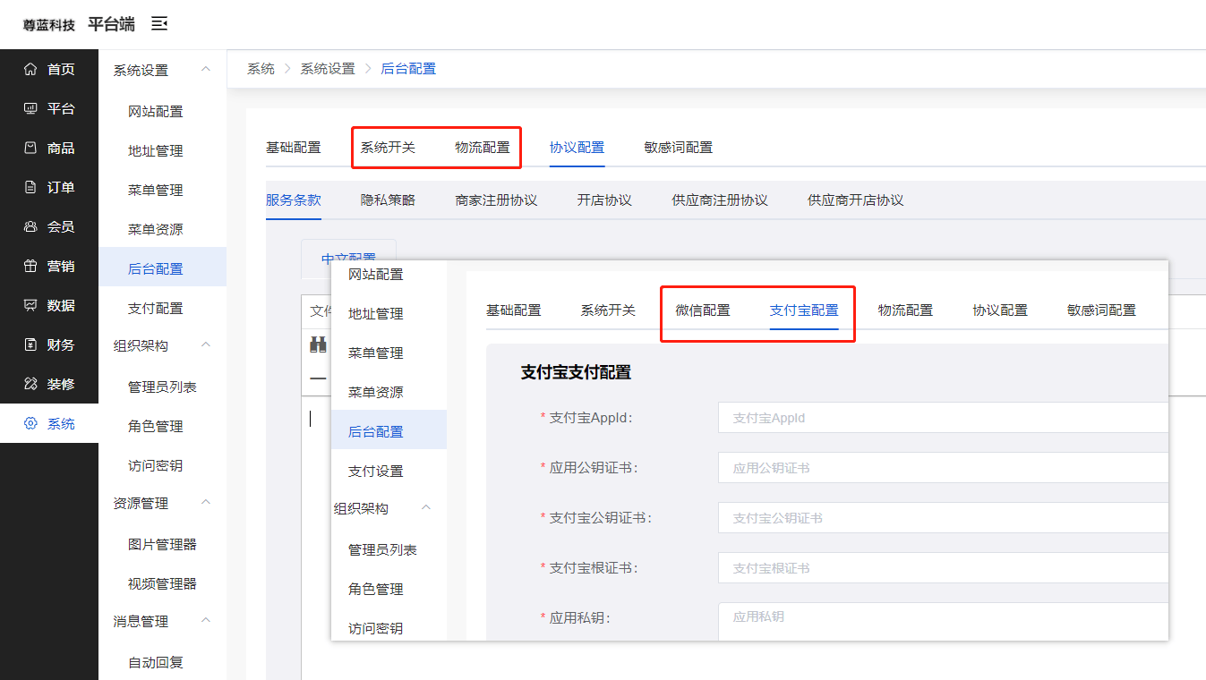Focus the 支付宝根证书 input field
The width and height of the screenshot is (1206, 680).
tap(943, 568)
